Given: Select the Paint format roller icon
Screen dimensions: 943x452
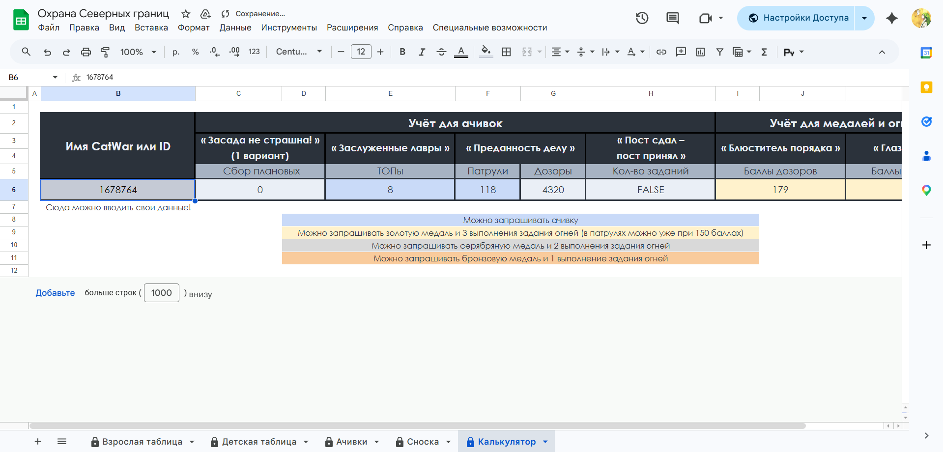Looking at the screenshot, I should pos(105,52).
